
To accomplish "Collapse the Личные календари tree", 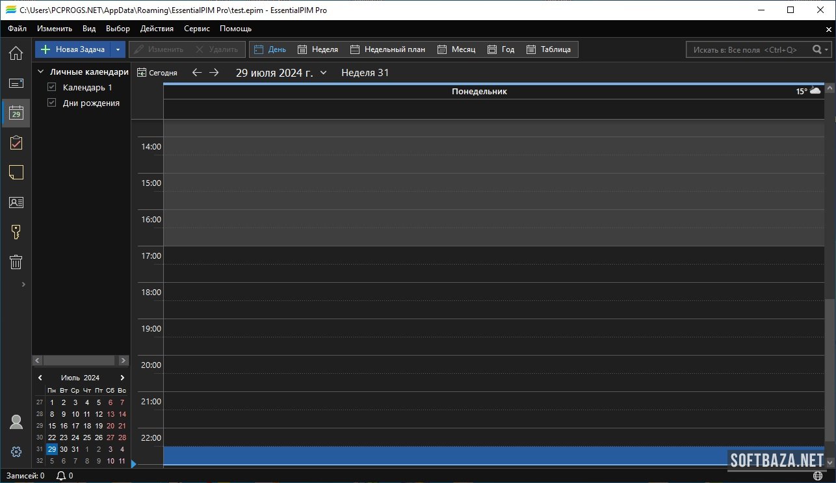I will (x=40, y=72).
